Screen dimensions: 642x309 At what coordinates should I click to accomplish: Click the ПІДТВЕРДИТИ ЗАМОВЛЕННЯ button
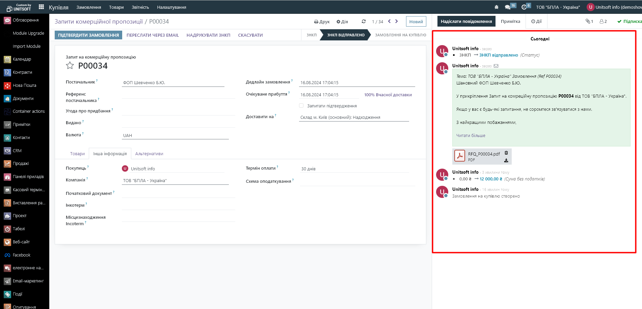coord(88,35)
